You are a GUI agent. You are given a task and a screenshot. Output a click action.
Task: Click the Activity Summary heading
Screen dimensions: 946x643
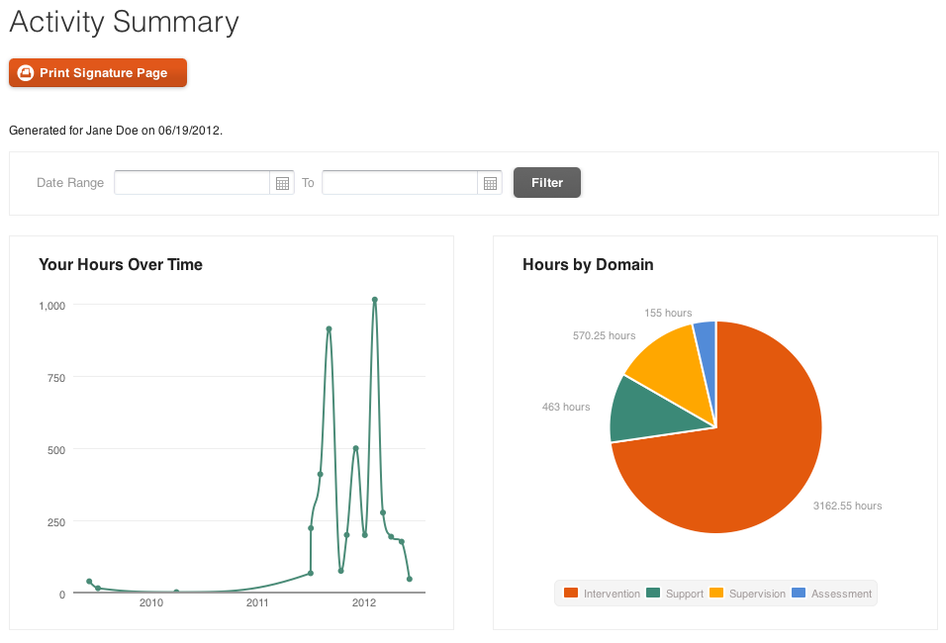123,22
